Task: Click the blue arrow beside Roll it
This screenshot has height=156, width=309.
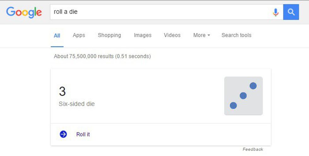Action: (x=63, y=134)
